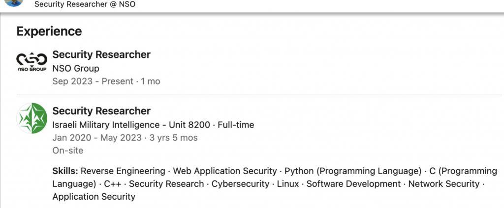
Task: Click the profile avatar at top left
Action: pos(14,2)
